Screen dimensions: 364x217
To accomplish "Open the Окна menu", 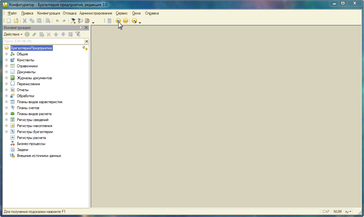I will pyautogui.click(x=136, y=13).
